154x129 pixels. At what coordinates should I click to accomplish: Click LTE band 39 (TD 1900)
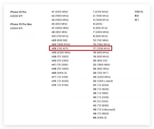coord(101,93)
